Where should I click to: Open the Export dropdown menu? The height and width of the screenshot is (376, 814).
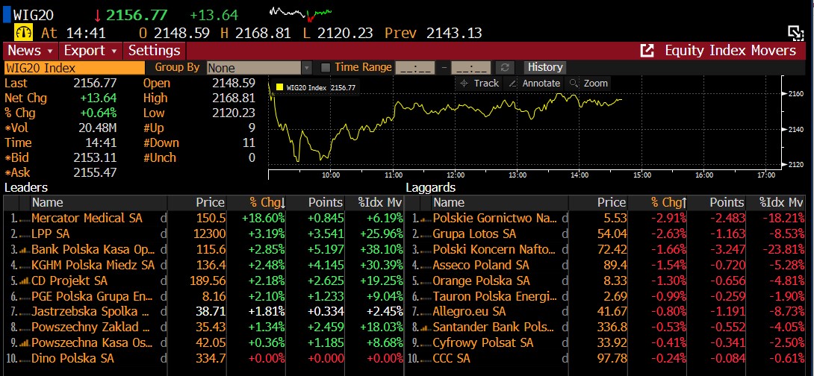click(x=91, y=50)
